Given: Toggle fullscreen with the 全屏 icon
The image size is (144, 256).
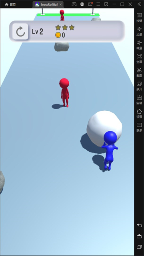Looking at the screenshot, I should tap(139, 59).
